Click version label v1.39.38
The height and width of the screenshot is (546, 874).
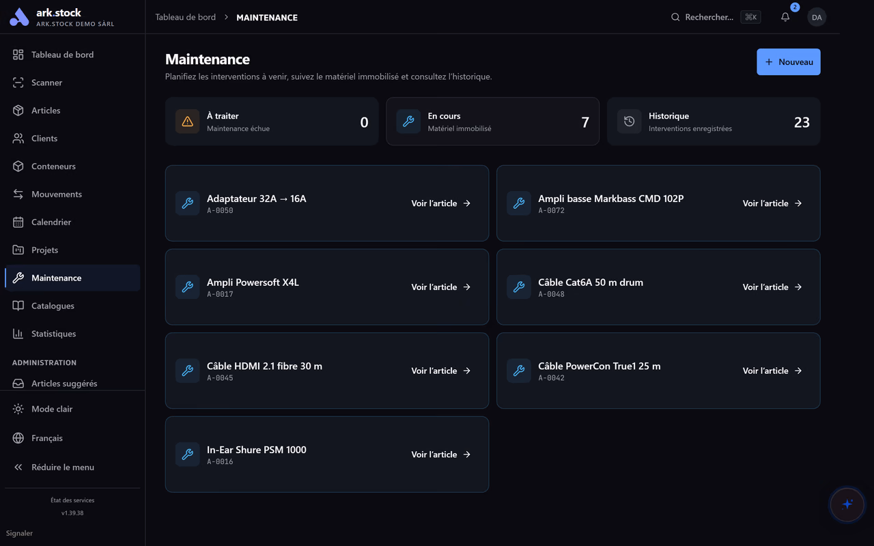pyautogui.click(x=72, y=513)
